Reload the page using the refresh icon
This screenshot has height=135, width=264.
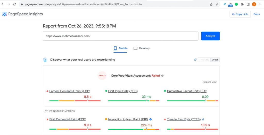(15, 4)
